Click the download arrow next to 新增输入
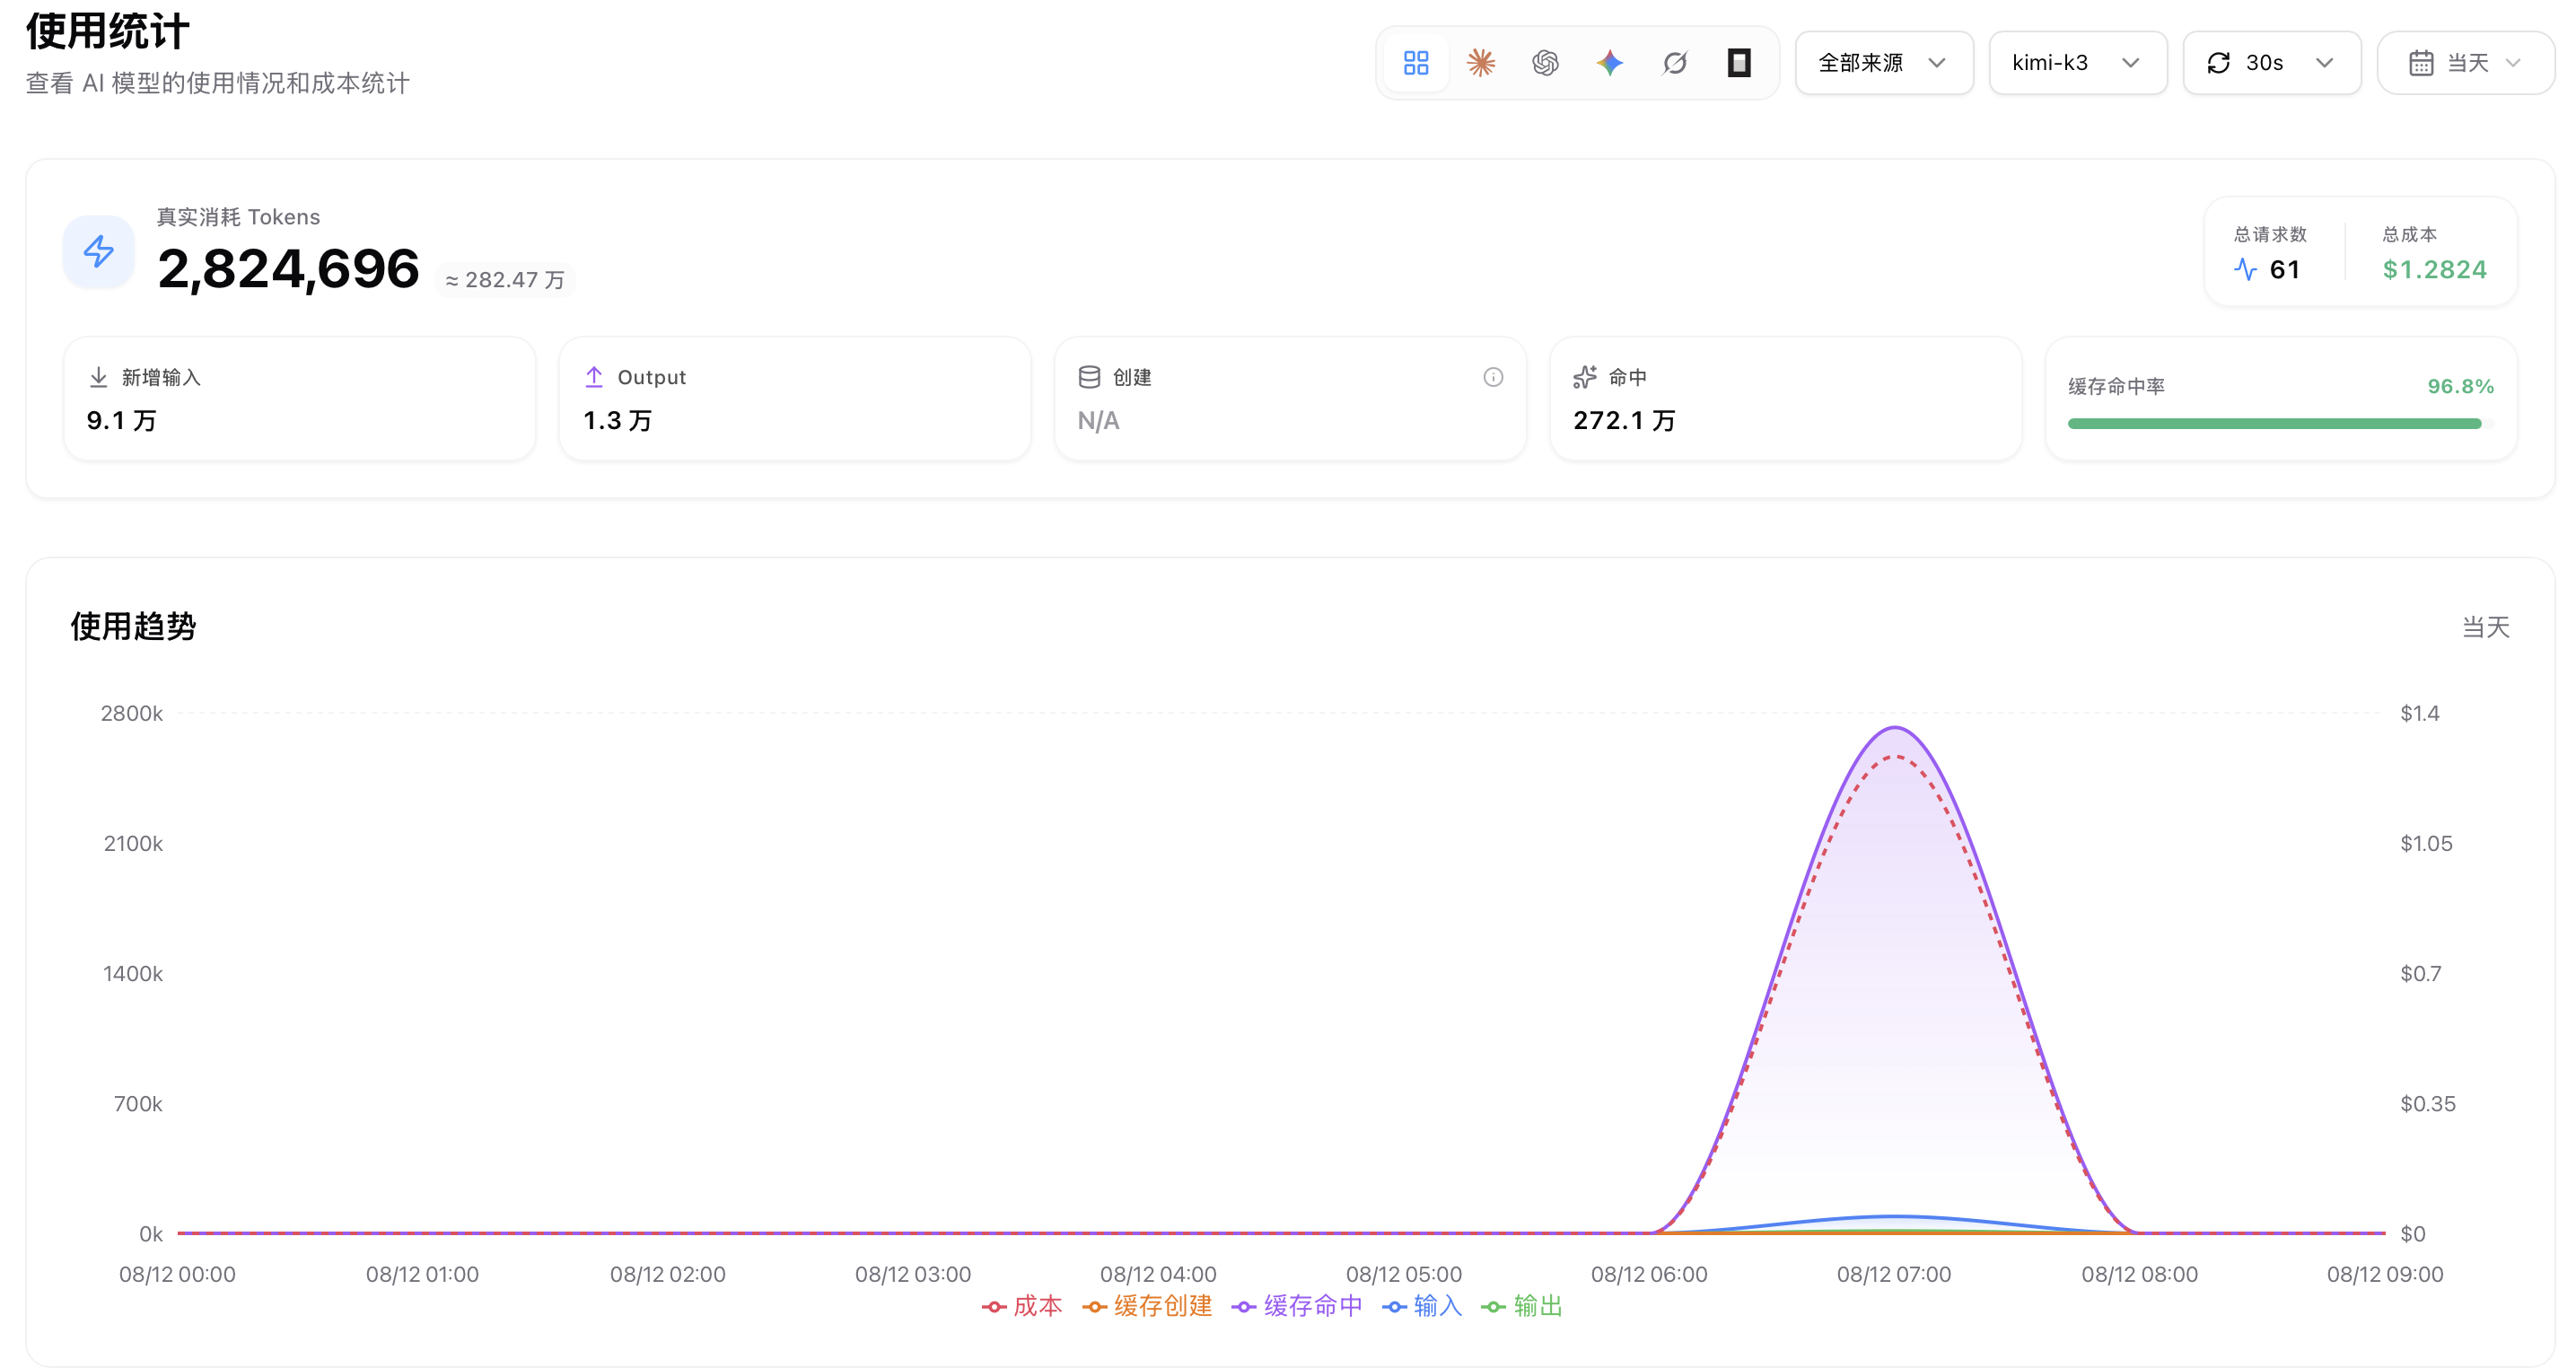2576x1368 pixels. click(x=98, y=377)
